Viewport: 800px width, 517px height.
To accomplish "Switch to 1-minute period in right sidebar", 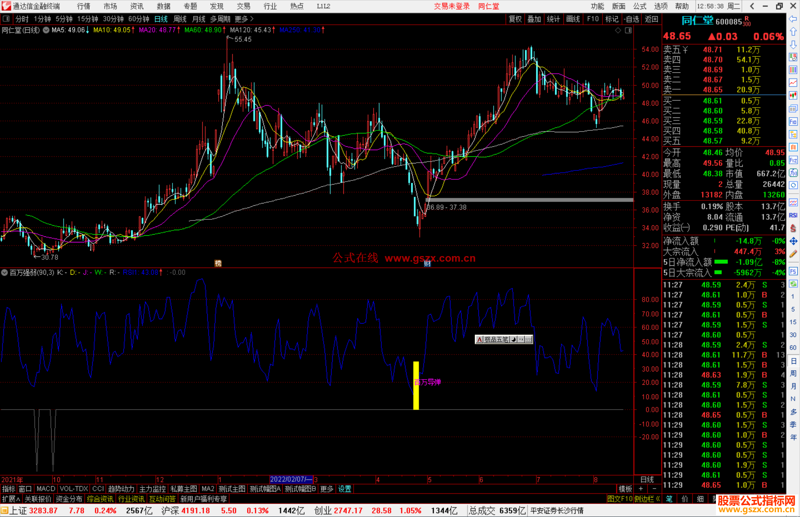I will click(793, 296).
